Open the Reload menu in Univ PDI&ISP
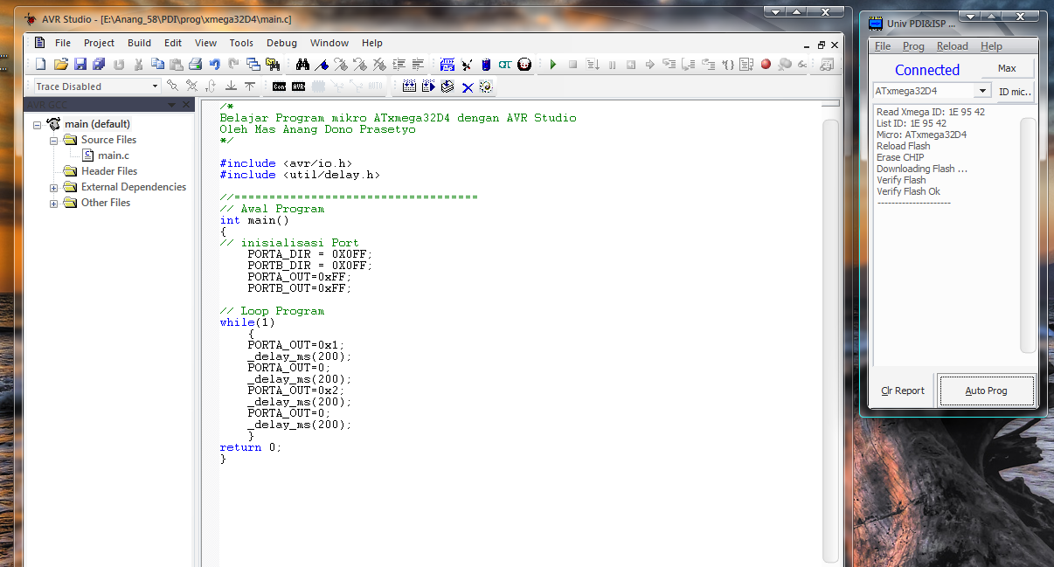 [953, 46]
